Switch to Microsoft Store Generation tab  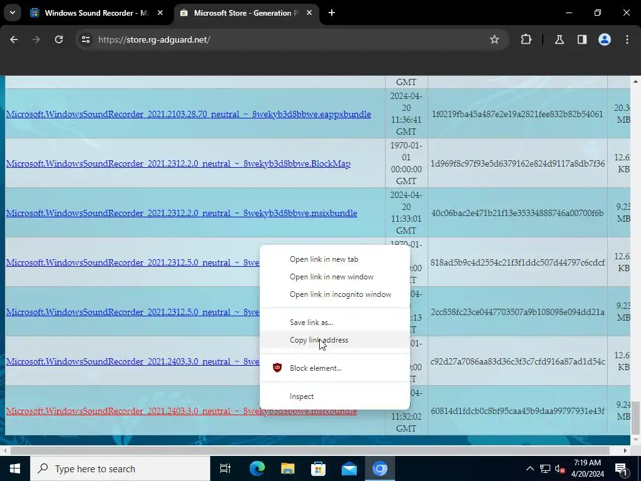pos(245,13)
